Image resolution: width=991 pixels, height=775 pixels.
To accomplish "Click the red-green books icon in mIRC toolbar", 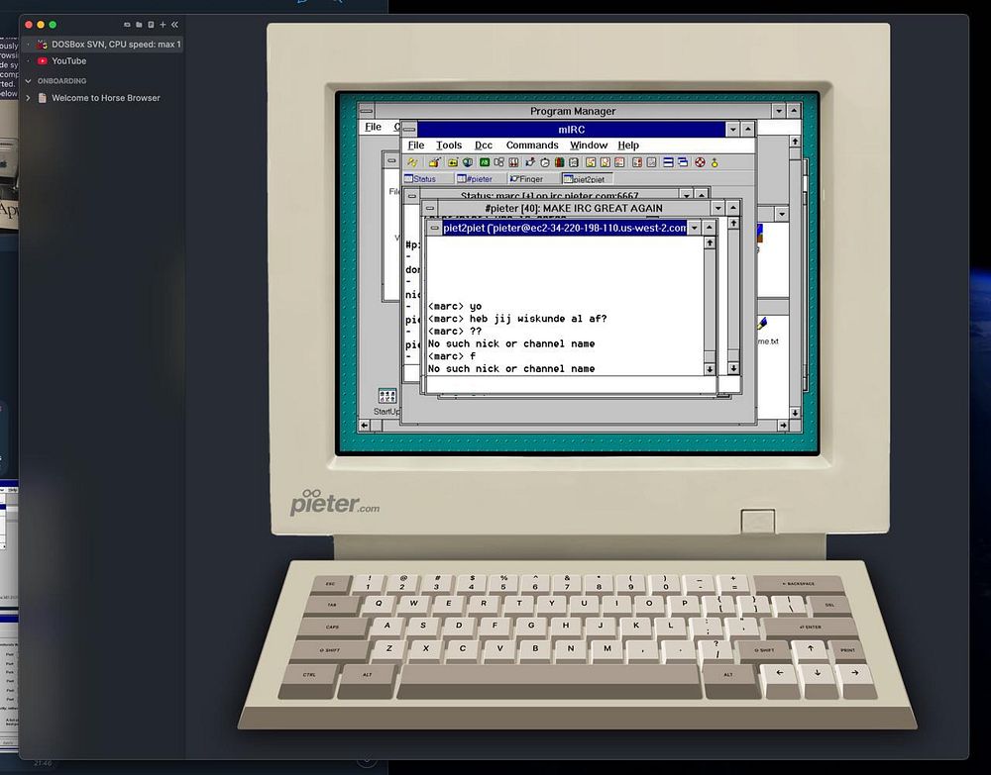I will click(x=559, y=162).
